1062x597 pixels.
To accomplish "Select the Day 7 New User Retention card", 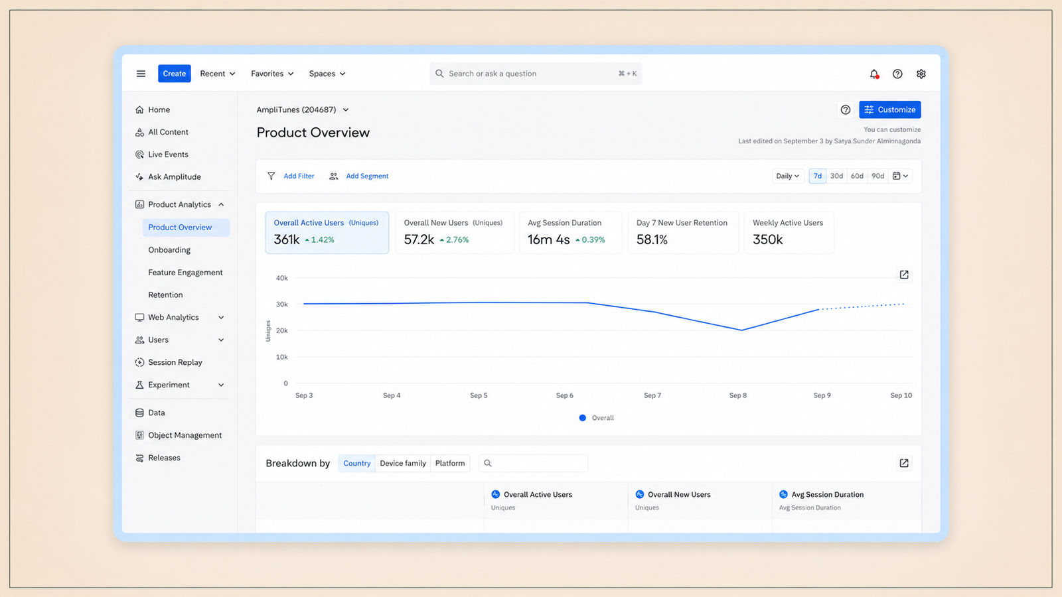I will pyautogui.click(x=683, y=233).
